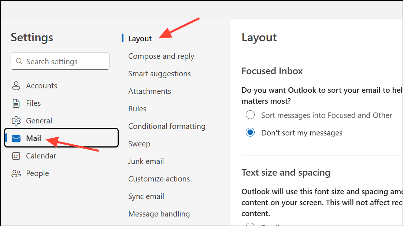The height and width of the screenshot is (226, 403).
Task: Open Rules settings
Action: [137, 109]
